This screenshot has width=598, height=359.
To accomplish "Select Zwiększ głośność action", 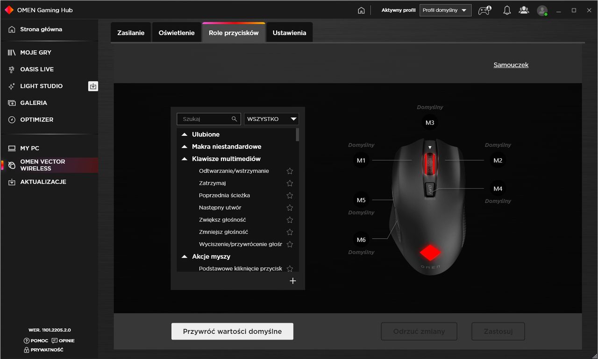I will 222,219.
